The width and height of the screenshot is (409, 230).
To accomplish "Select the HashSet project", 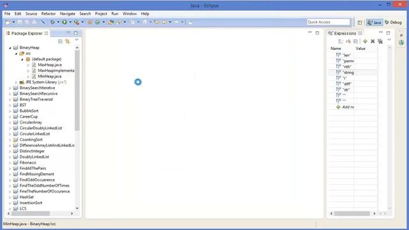I will click(26, 197).
